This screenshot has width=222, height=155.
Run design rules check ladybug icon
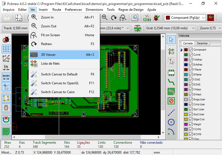click(x=156, y=18)
